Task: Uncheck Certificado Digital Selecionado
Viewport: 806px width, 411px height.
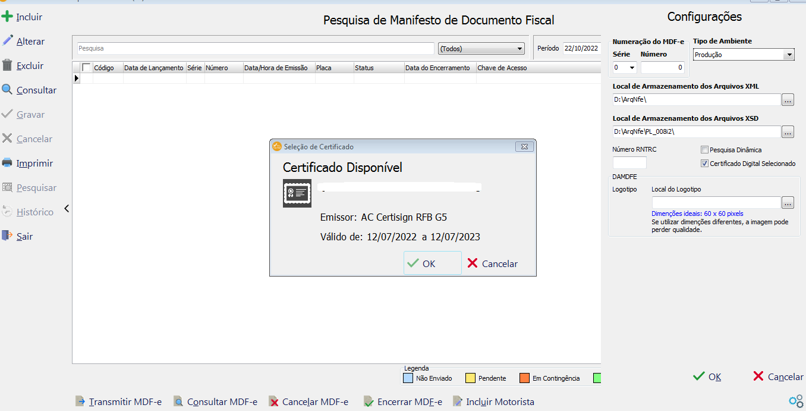Action: (x=705, y=164)
